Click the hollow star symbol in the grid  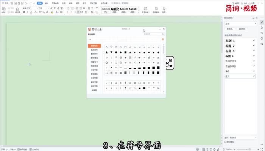[130, 47]
